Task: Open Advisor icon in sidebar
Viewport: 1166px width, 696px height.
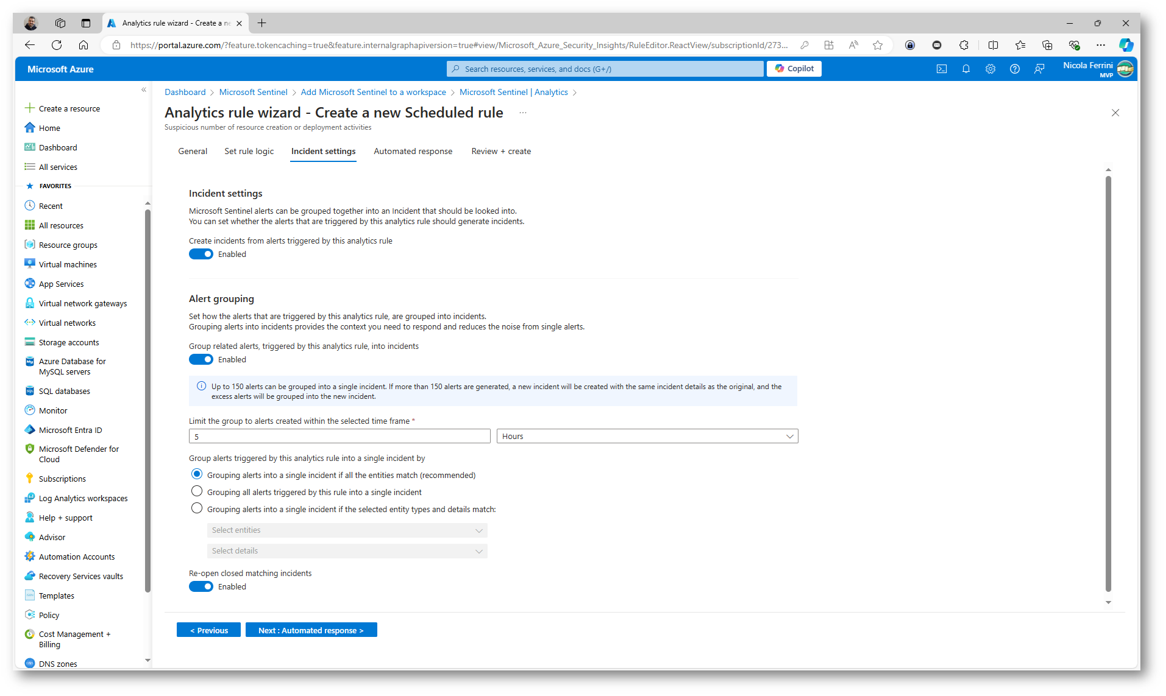Action: click(29, 536)
